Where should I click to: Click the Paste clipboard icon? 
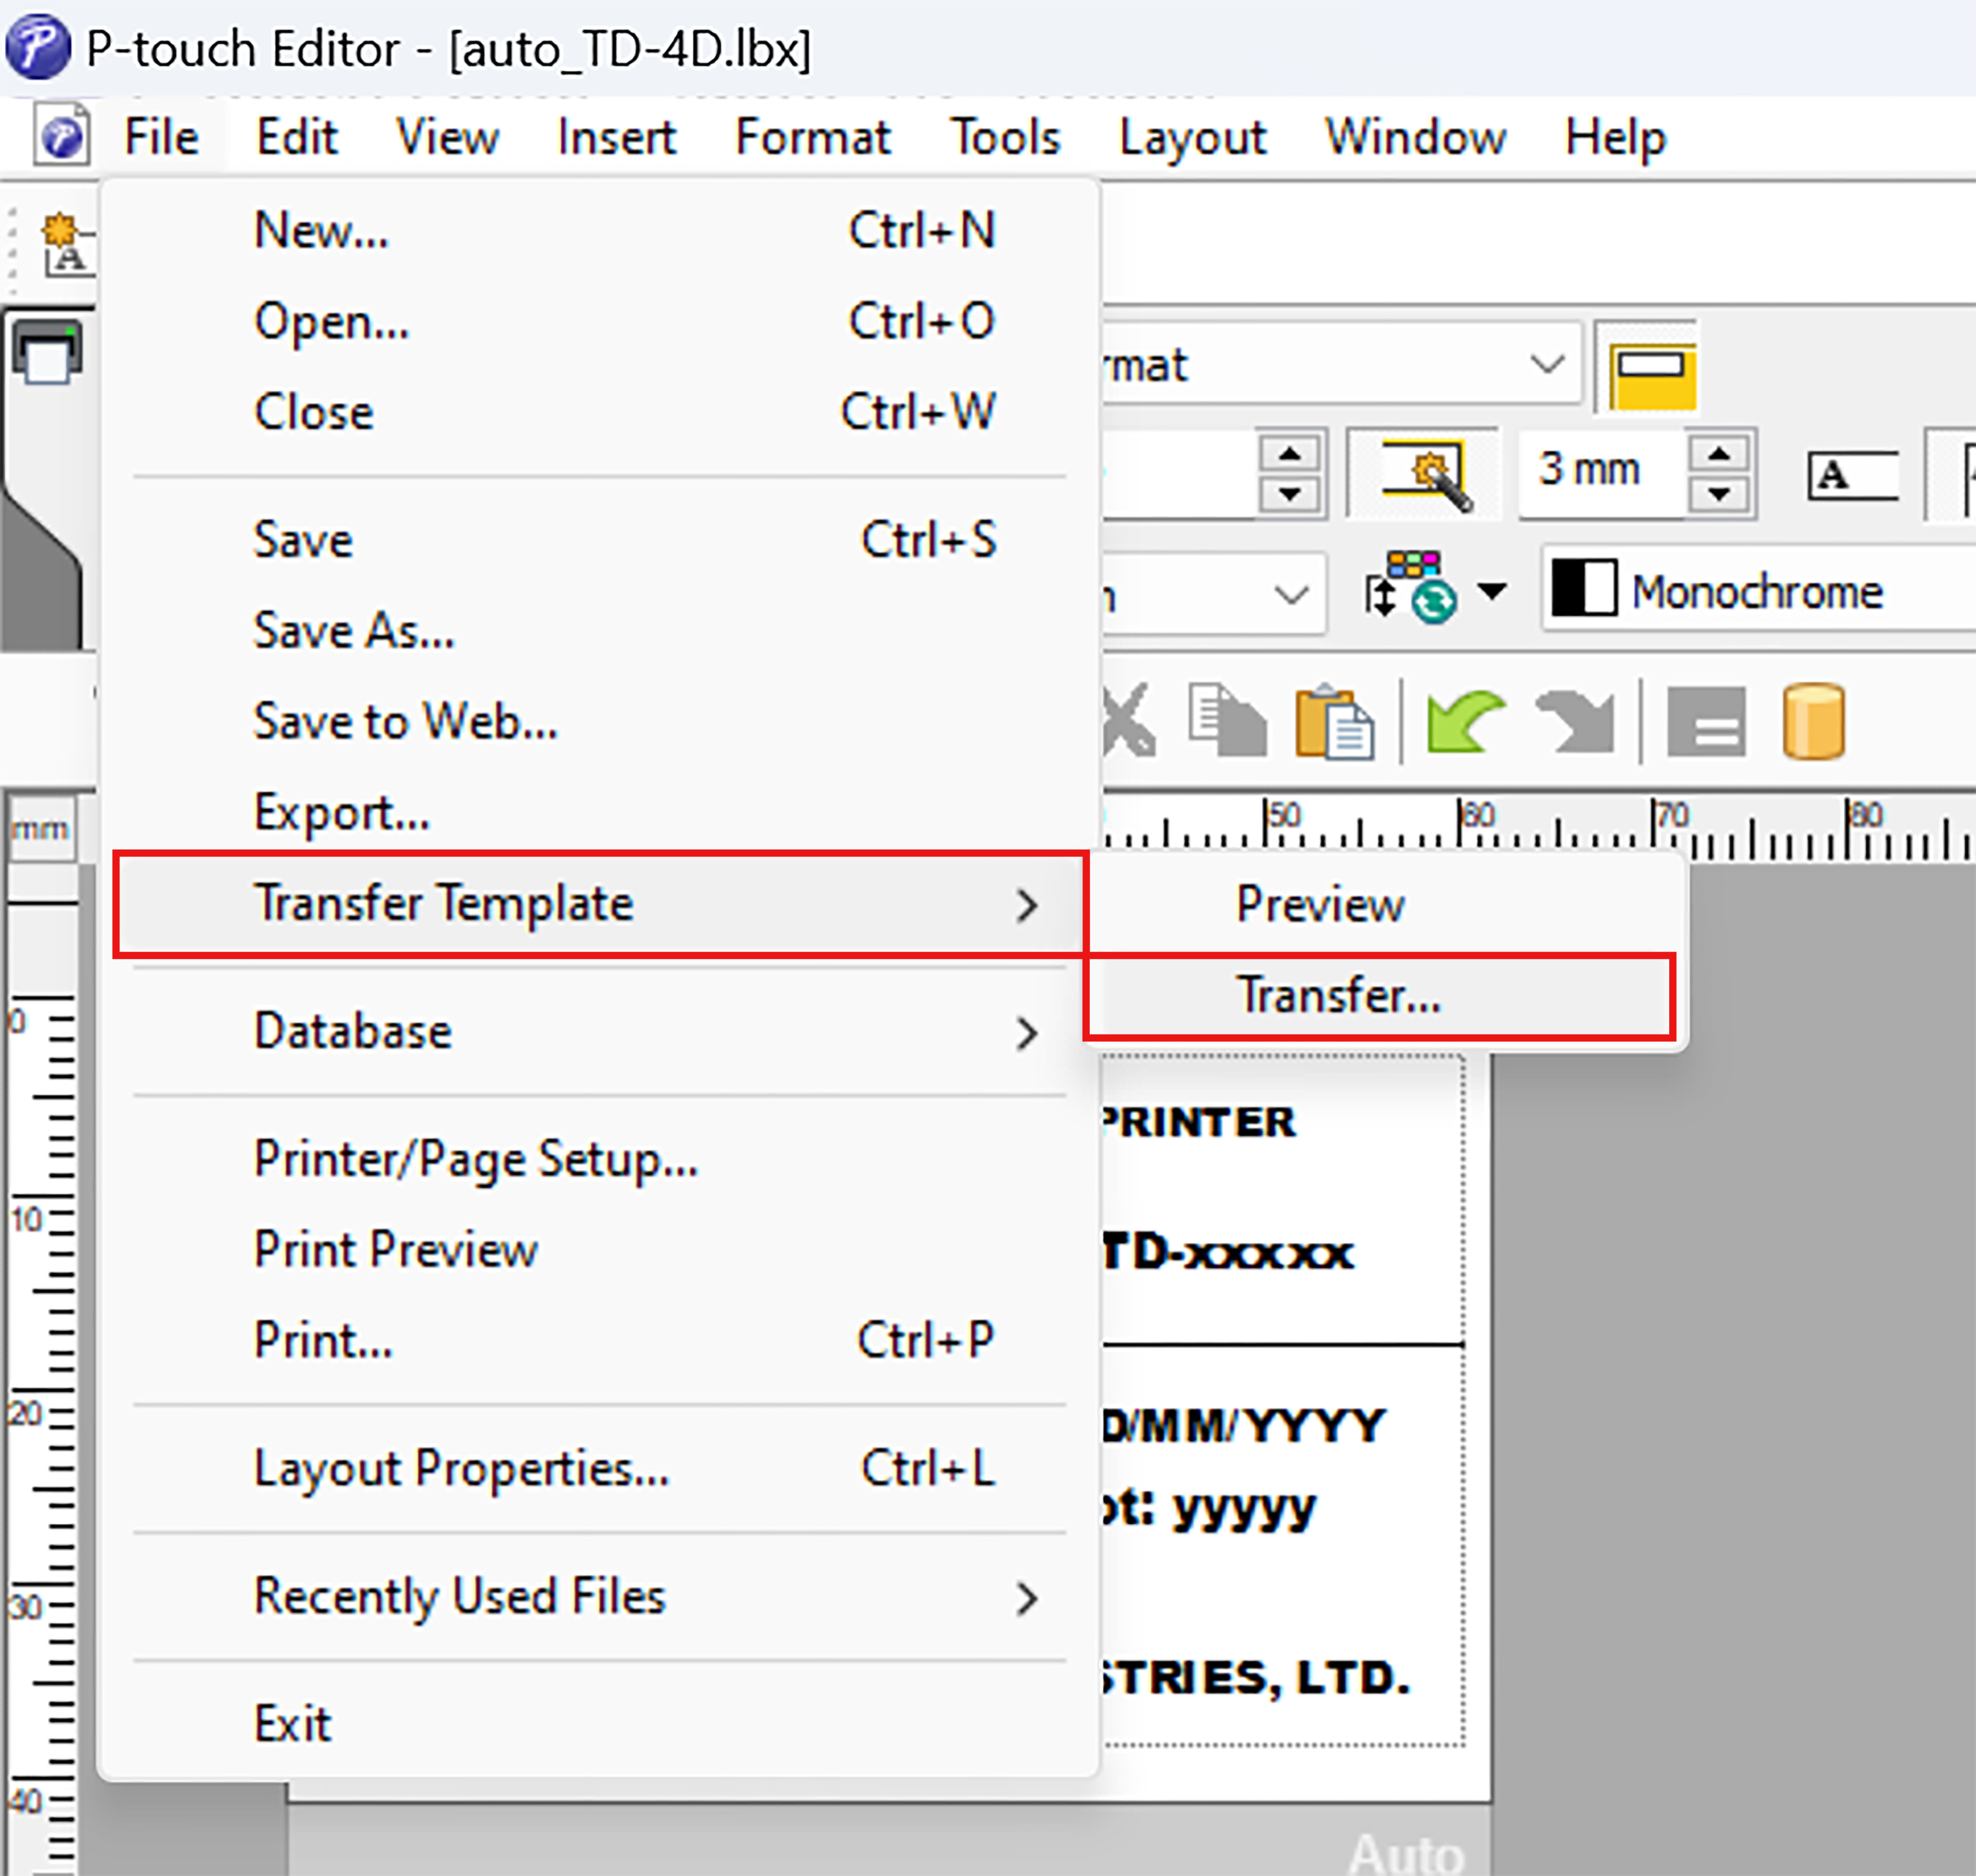[1334, 722]
